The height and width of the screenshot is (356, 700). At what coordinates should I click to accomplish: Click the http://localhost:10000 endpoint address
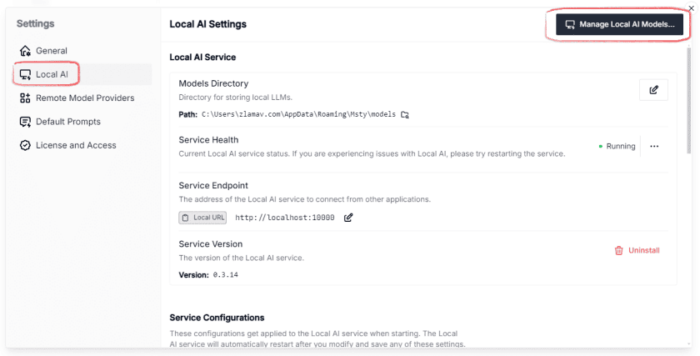pyautogui.click(x=284, y=218)
